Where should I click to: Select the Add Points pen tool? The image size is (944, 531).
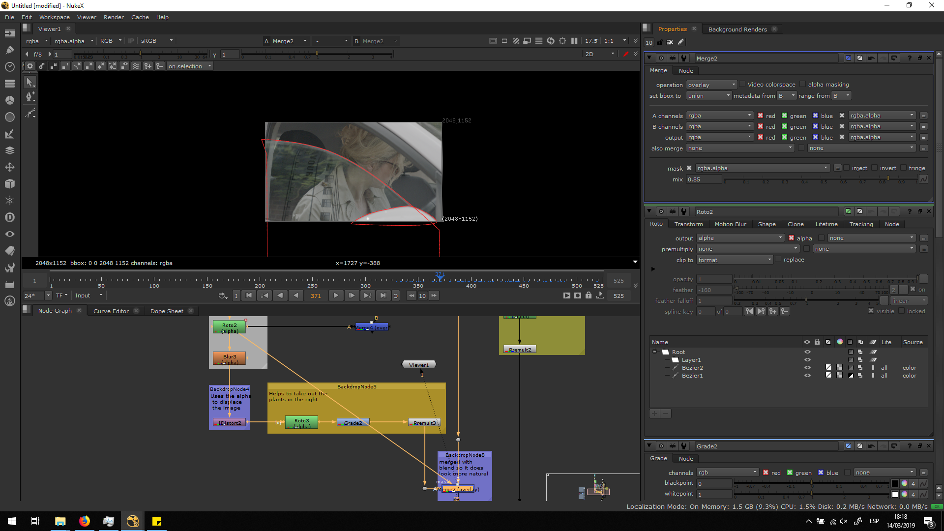click(30, 97)
